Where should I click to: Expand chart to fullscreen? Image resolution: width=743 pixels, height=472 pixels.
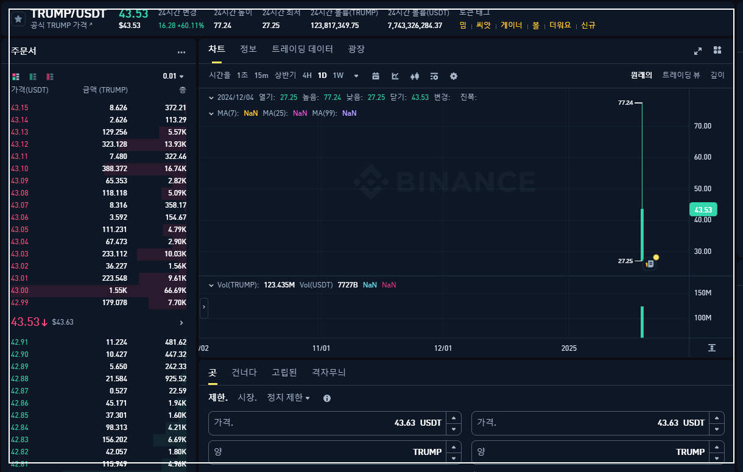(x=698, y=51)
